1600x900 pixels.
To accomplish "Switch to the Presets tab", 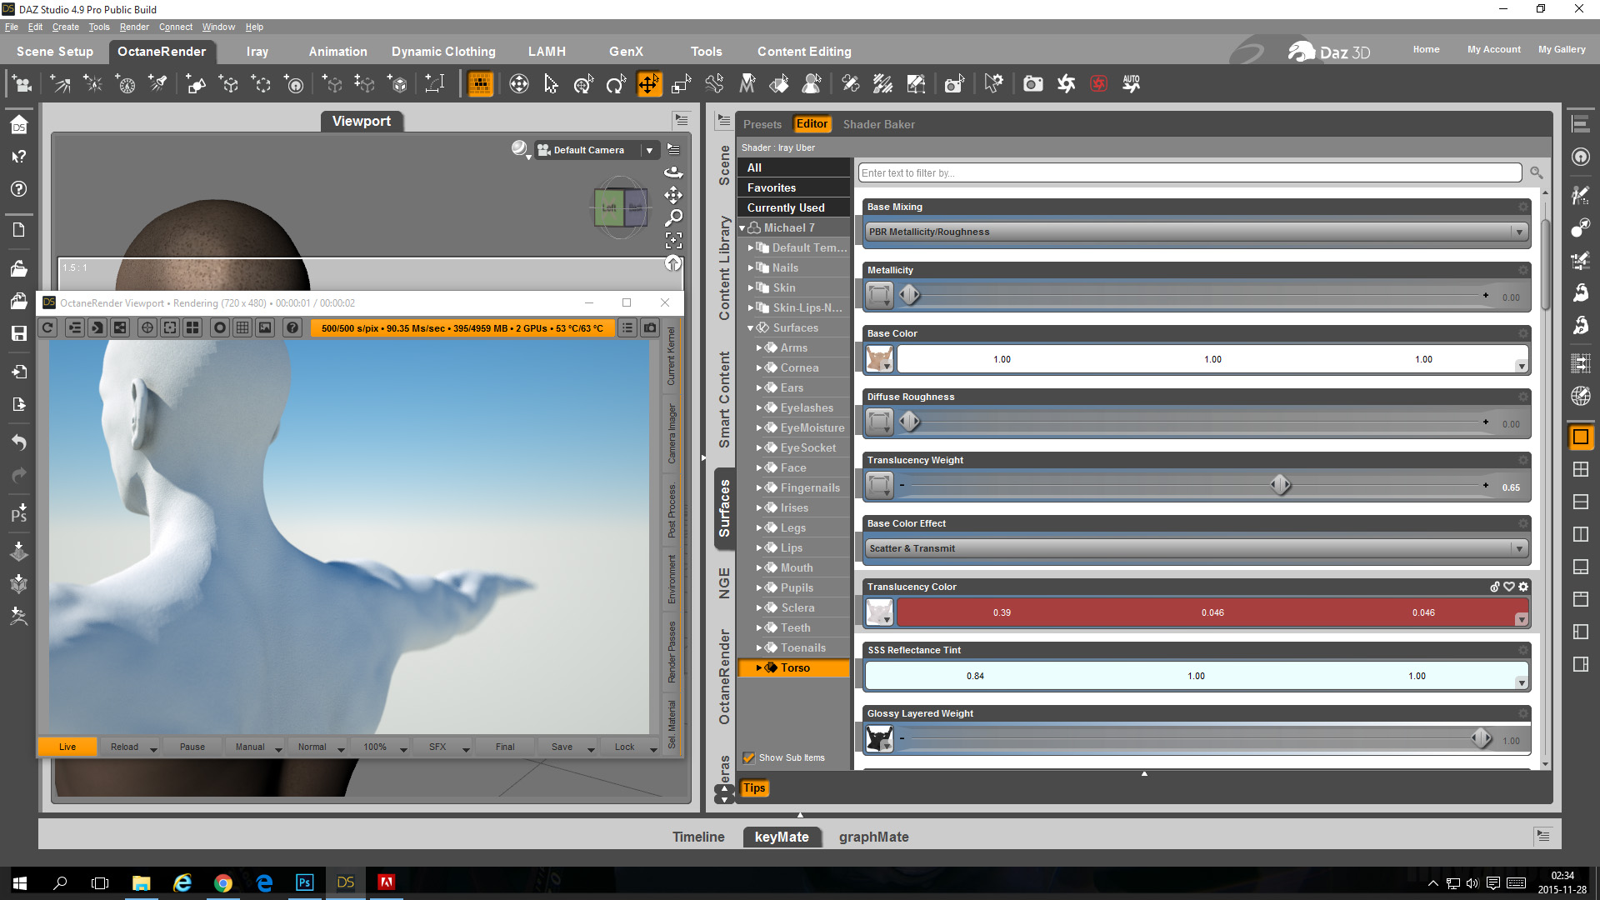I will [x=762, y=124].
